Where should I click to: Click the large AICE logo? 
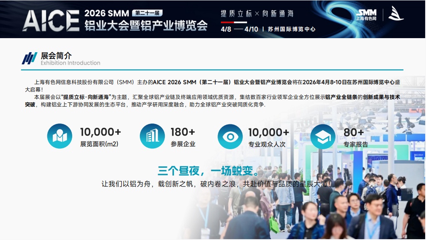pos(50,19)
